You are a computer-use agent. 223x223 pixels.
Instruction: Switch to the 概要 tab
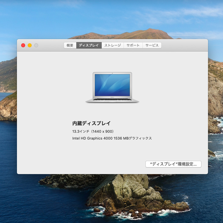tap(70, 45)
